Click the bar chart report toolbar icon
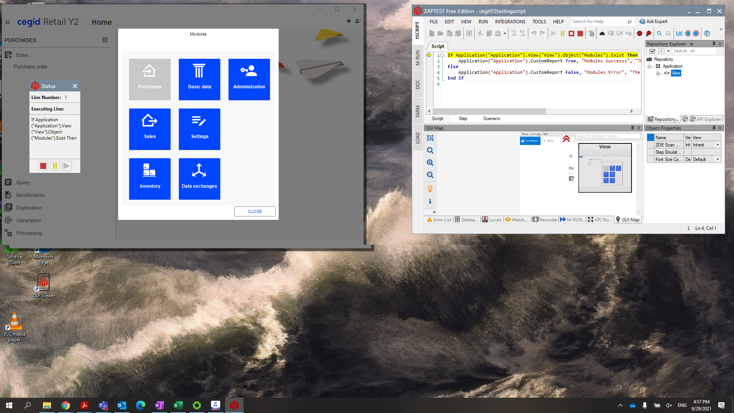This screenshot has height=413, width=734. [x=679, y=34]
